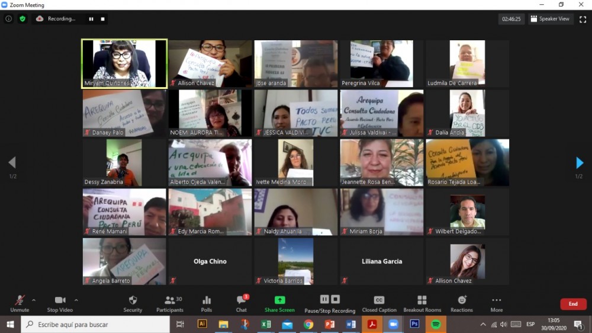Toggle Closed Caption
592x333 pixels.
tap(379, 300)
